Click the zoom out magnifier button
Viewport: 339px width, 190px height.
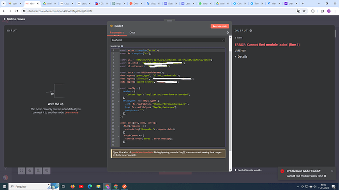tap(38, 171)
